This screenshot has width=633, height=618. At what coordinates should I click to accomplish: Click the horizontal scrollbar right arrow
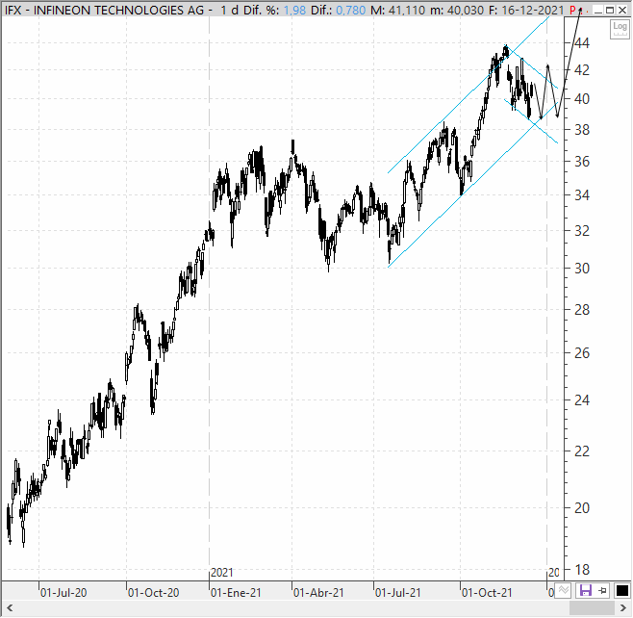click(623, 608)
